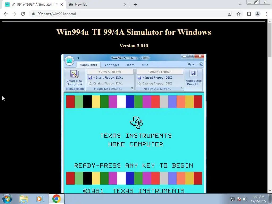This screenshot has width=272, height=204.
Task: Close the New Tab tab
Action: point(125,5)
